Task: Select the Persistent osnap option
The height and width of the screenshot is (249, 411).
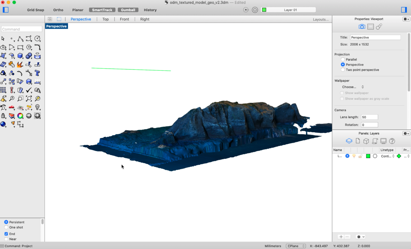Action: tap(6, 222)
